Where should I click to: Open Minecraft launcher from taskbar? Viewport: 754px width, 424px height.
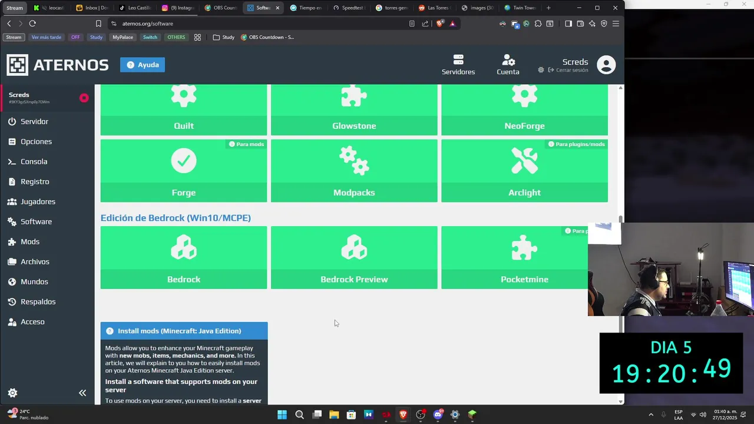[x=472, y=415]
